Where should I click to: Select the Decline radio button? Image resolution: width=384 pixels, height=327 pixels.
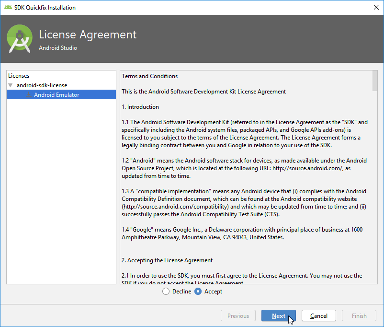point(166,292)
